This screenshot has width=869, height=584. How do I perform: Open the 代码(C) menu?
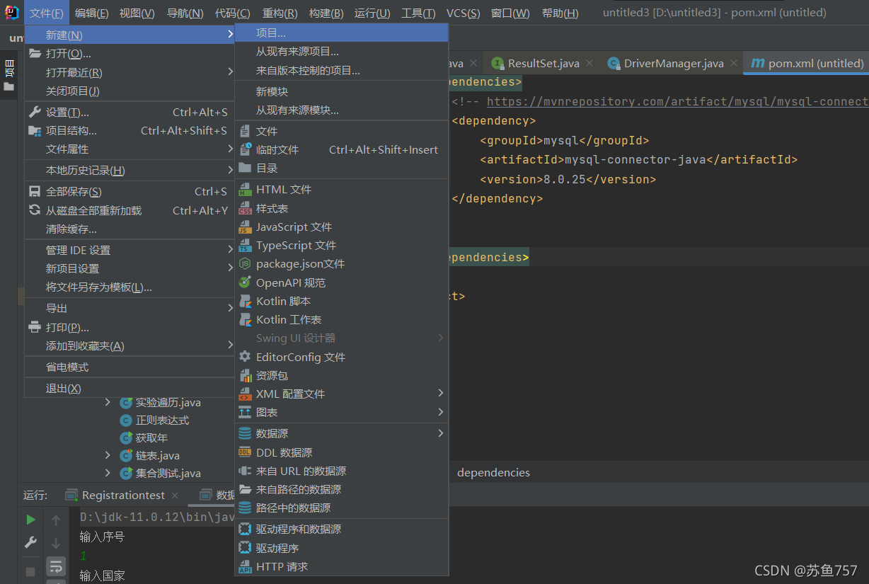(233, 13)
